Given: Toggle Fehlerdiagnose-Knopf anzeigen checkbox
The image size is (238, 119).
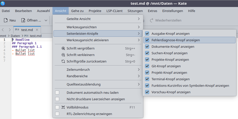Looking at the screenshot, I should coord(147,40).
